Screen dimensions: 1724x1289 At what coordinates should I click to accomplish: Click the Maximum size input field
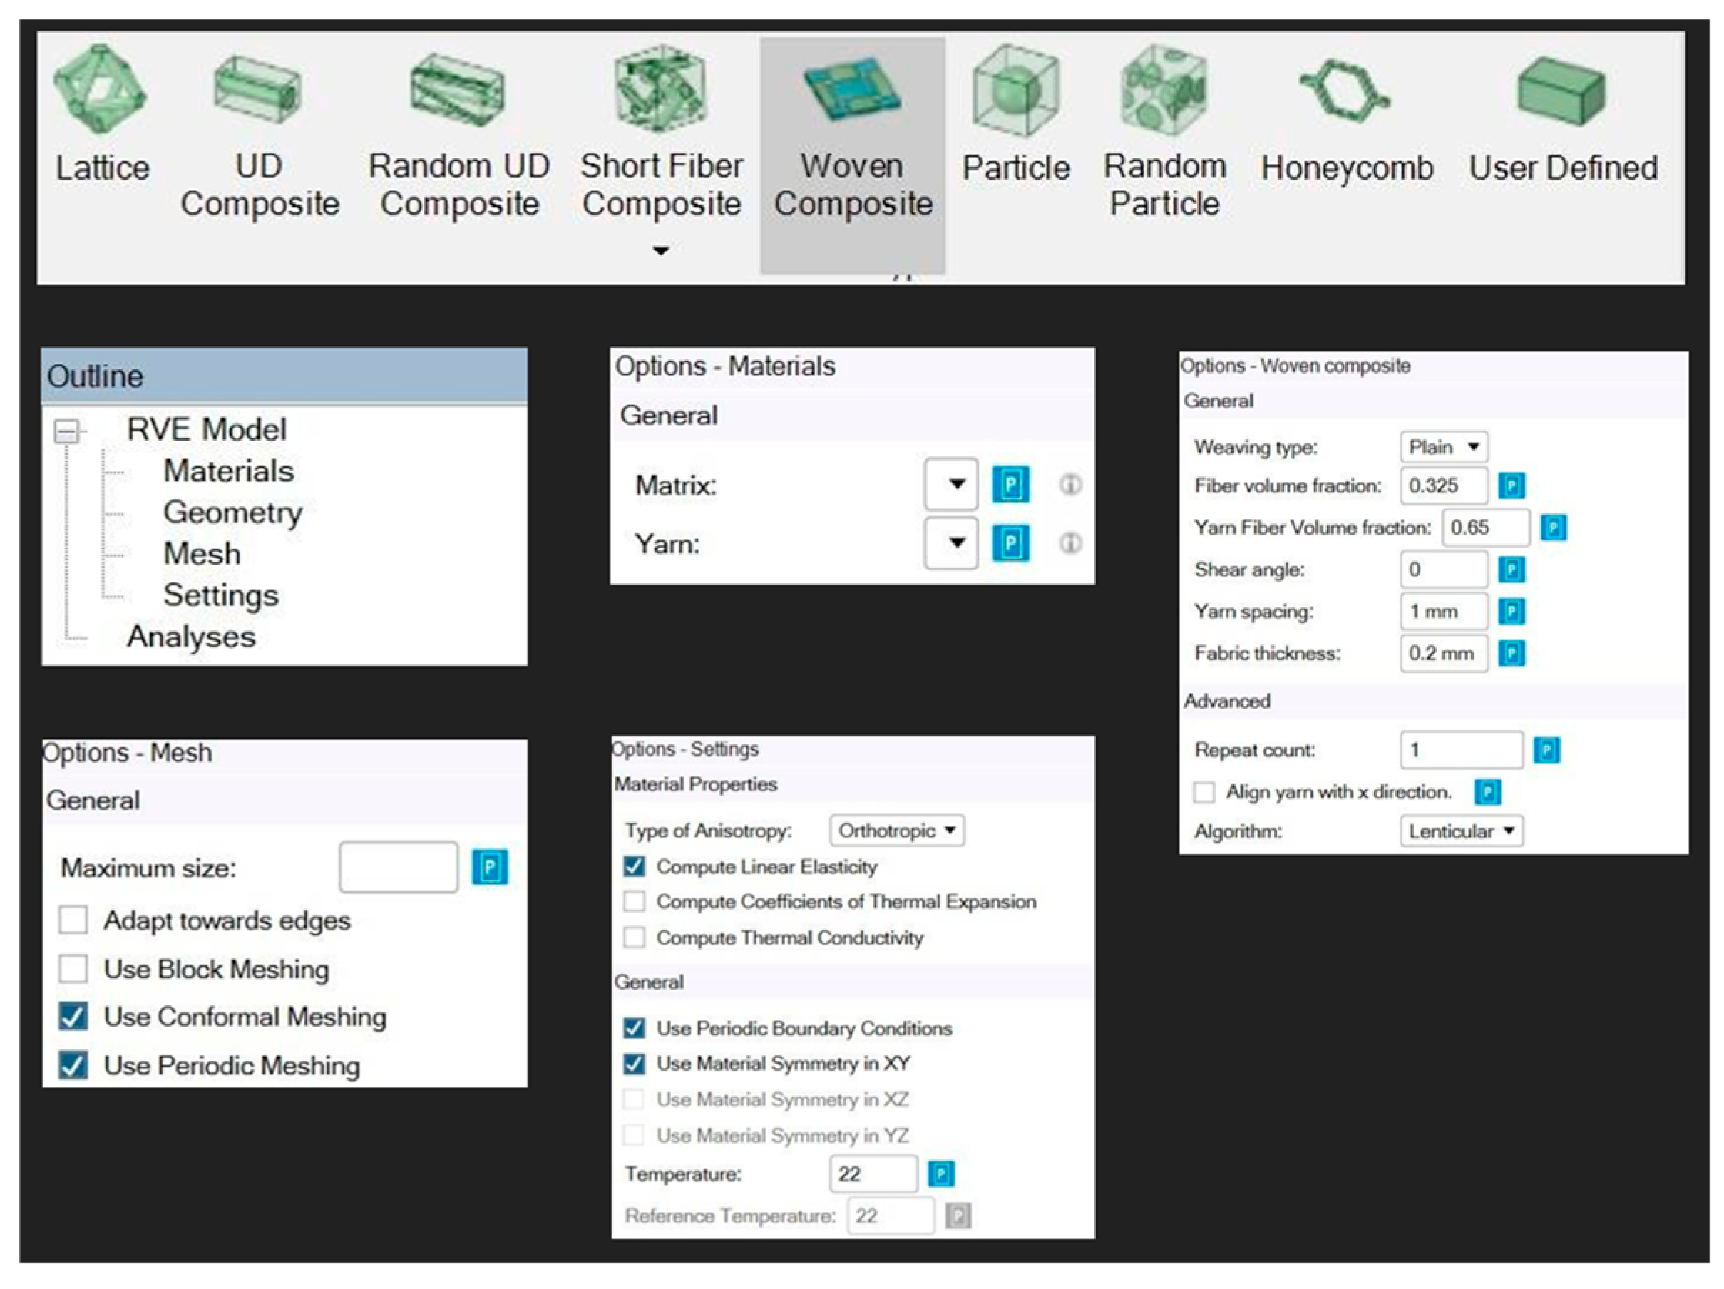[x=399, y=867]
